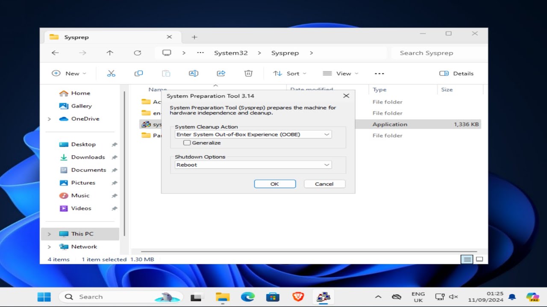
Task: Cancel the System Preparation Tool dialog
Action: (x=324, y=184)
